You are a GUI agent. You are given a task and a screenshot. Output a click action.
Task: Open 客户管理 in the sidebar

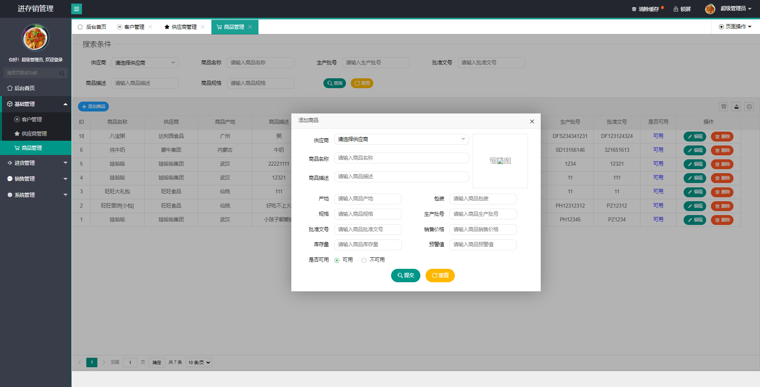32,119
